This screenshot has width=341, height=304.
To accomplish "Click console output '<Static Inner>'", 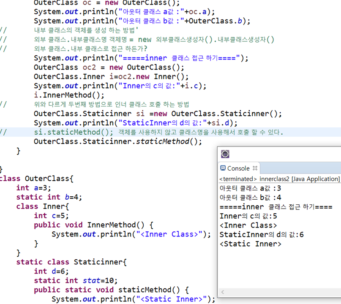I will click(x=250, y=244).
